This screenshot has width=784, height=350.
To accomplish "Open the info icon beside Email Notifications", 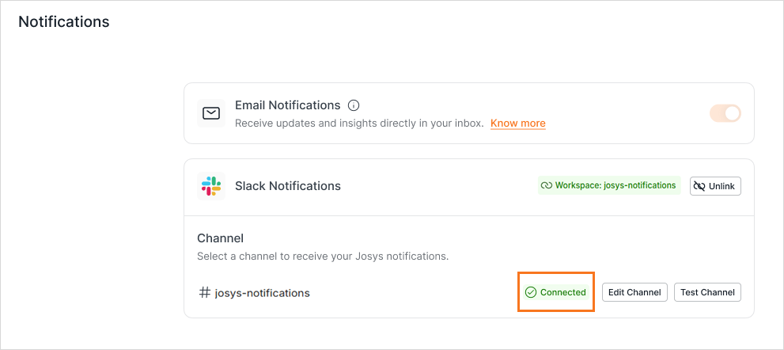I will click(354, 105).
